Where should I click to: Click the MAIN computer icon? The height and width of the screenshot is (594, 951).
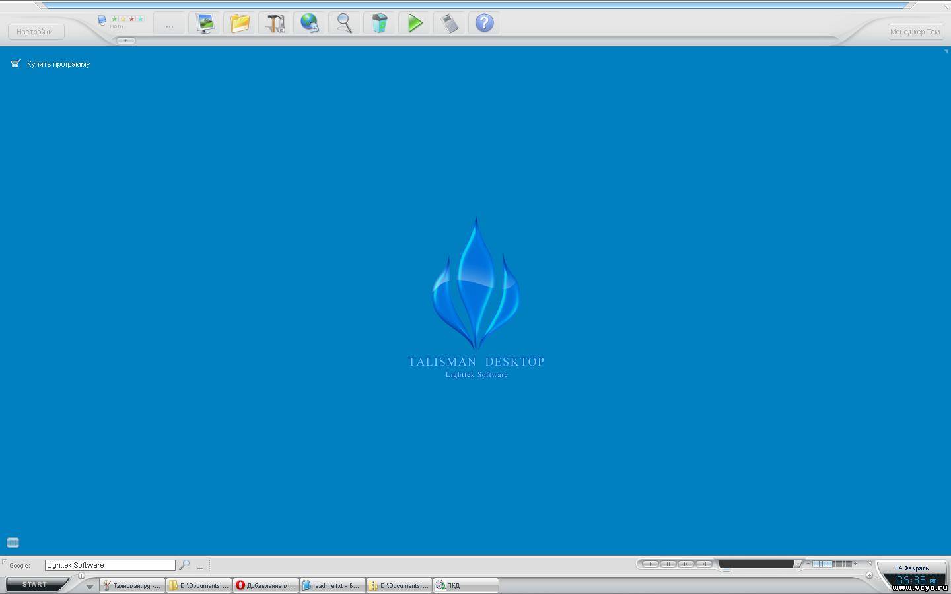[x=102, y=20]
